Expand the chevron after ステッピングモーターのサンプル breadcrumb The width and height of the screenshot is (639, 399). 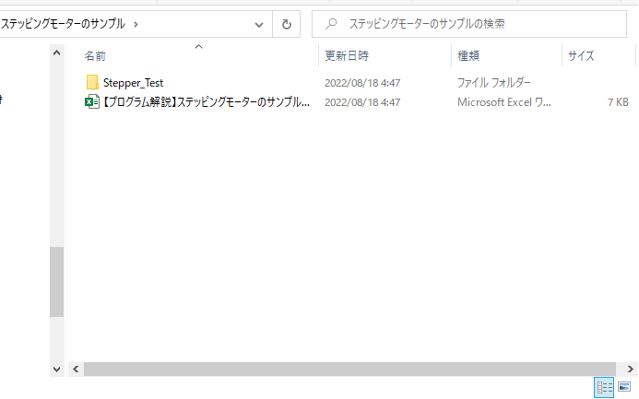click(x=136, y=24)
